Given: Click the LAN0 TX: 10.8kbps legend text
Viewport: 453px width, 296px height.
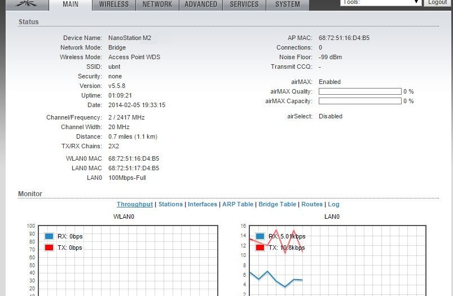Looking at the screenshot, I should [287, 248].
